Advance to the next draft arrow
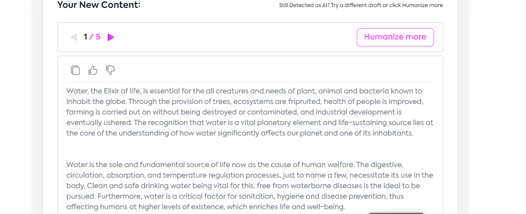This screenshot has width=526, height=214. [x=111, y=37]
